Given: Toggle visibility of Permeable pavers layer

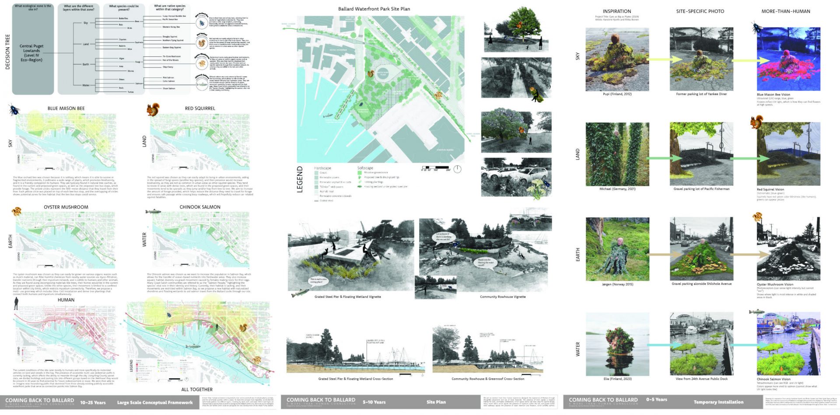Looking at the screenshot, I should [316, 178].
